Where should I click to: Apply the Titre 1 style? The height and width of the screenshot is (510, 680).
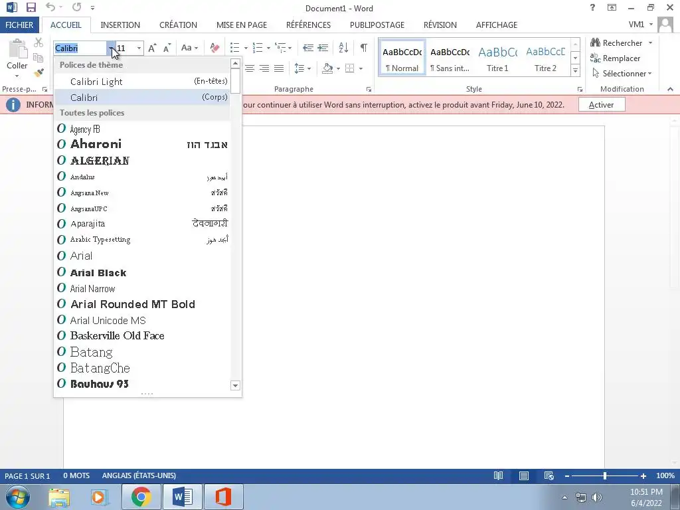[x=497, y=58]
